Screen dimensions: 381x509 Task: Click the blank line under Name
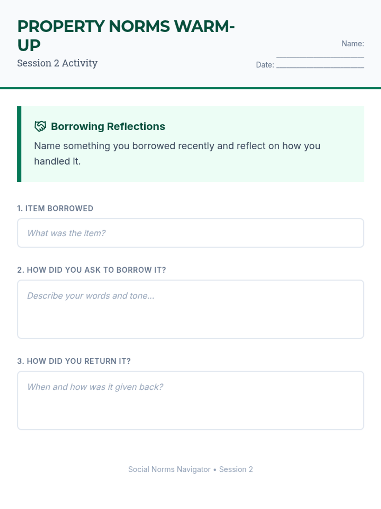(x=320, y=56)
